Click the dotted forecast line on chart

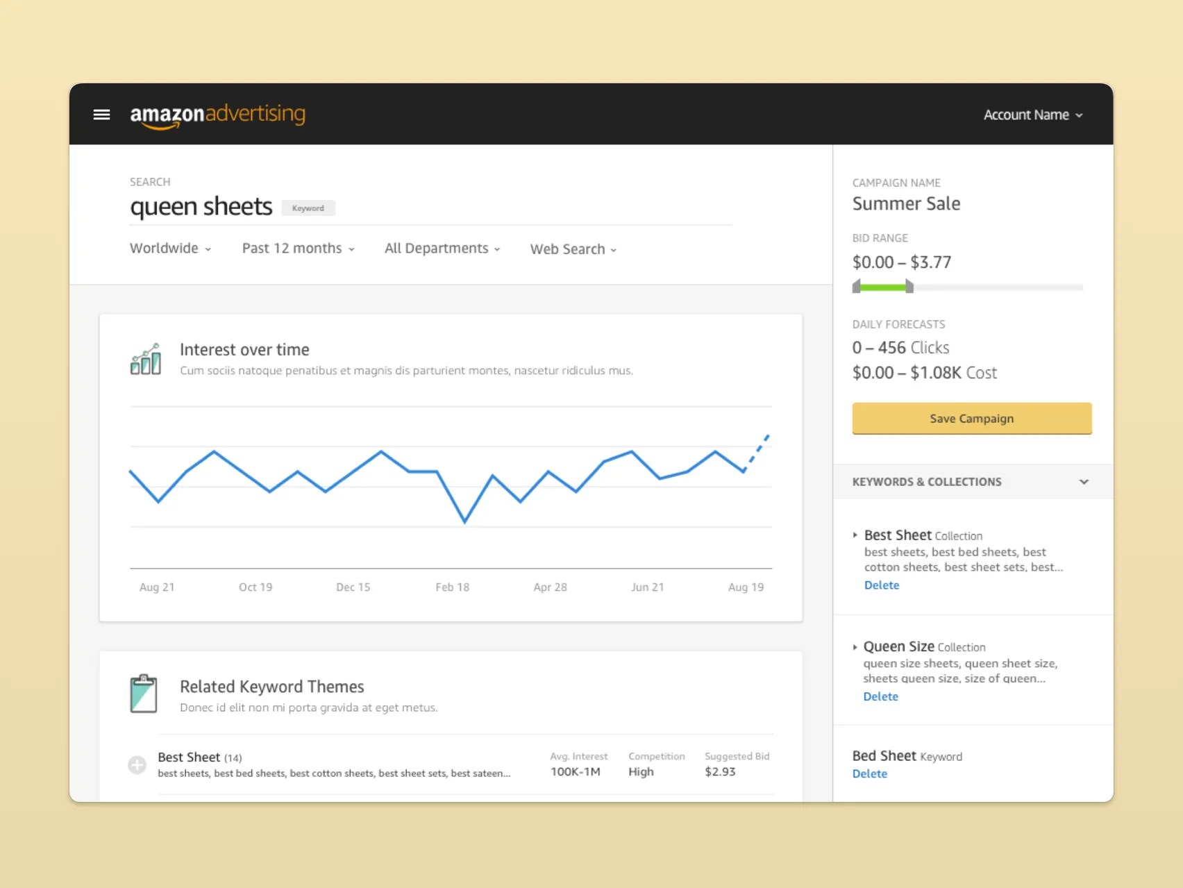[757, 452]
